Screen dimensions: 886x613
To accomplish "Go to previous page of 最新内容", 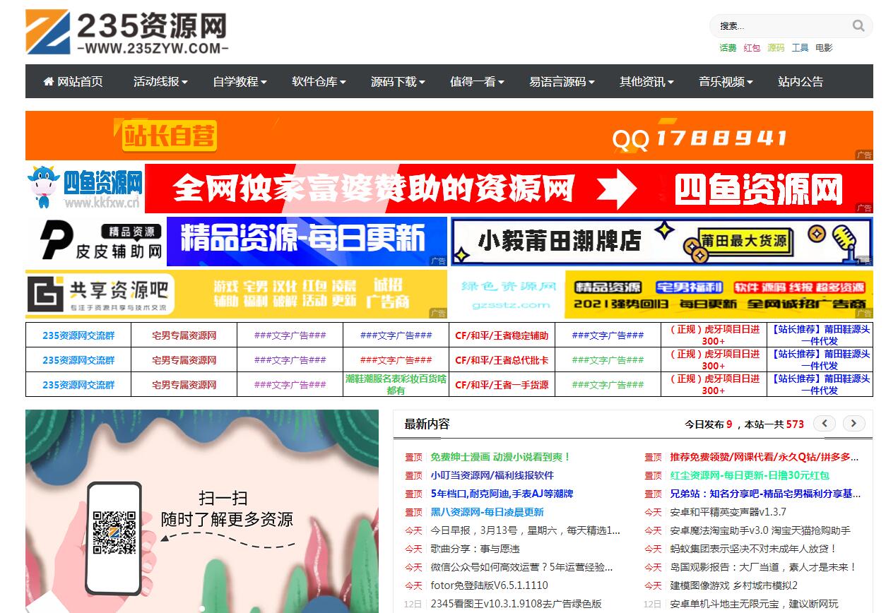I will click(825, 424).
